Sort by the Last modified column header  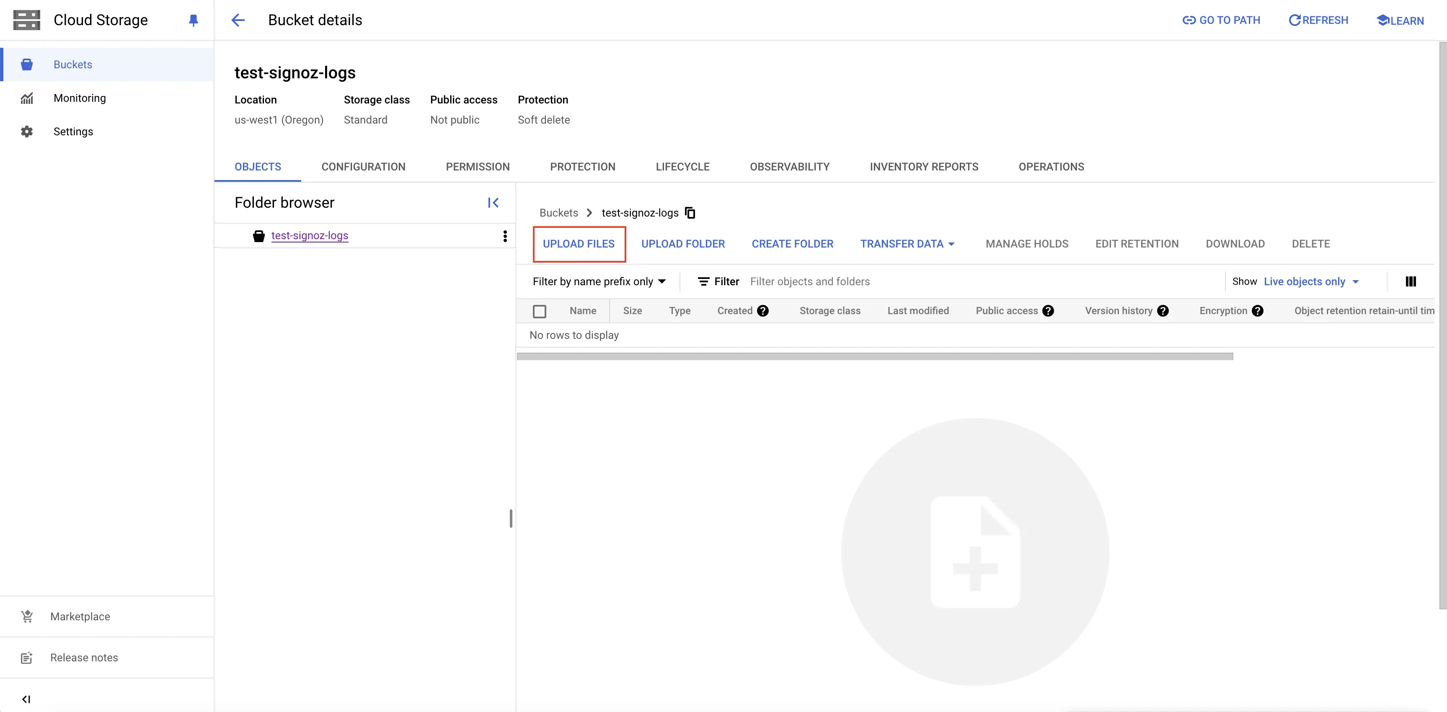[x=918, y=310]
